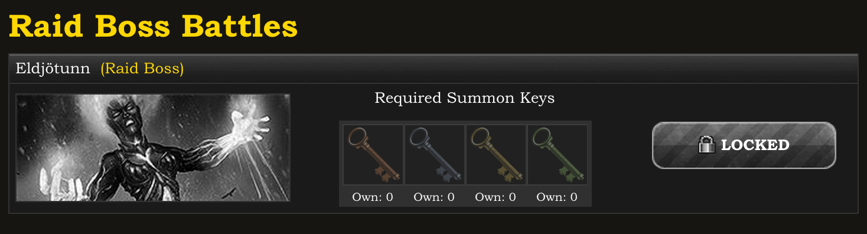867x234 pixels.
Task: Click the Own: 0 count under the golden key
Action: (x=496, y=197)
